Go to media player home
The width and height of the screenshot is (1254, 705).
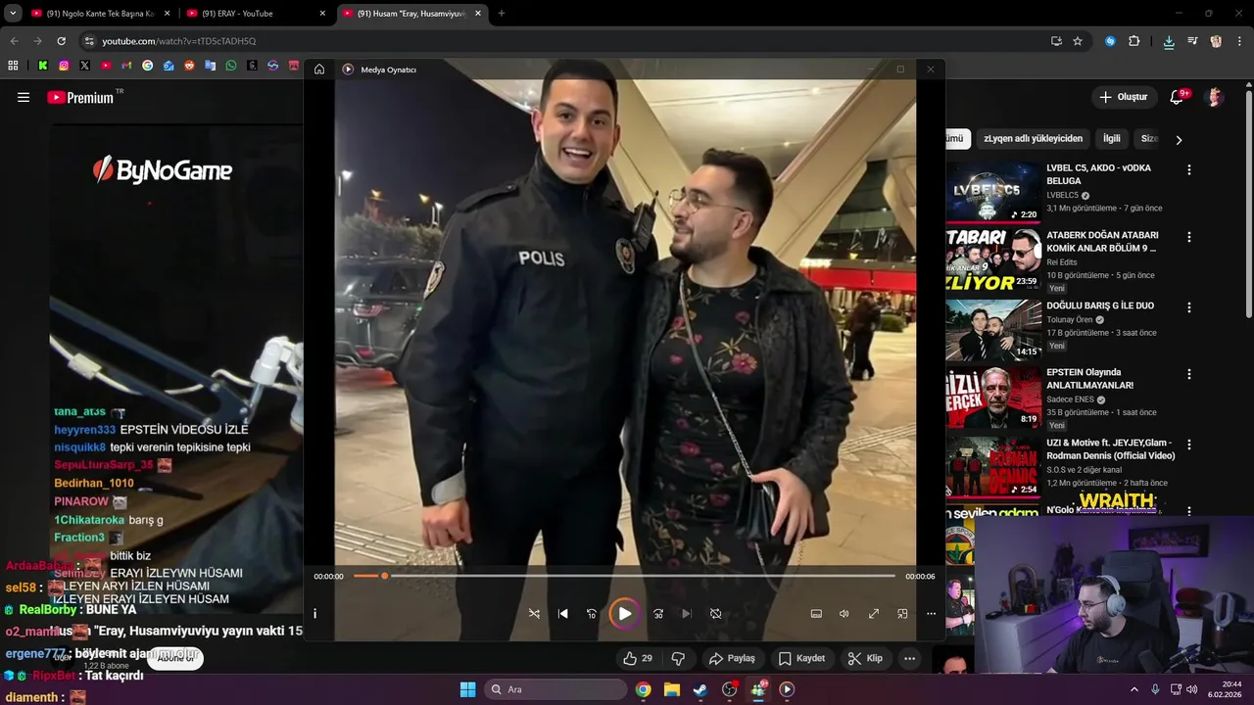319,70
